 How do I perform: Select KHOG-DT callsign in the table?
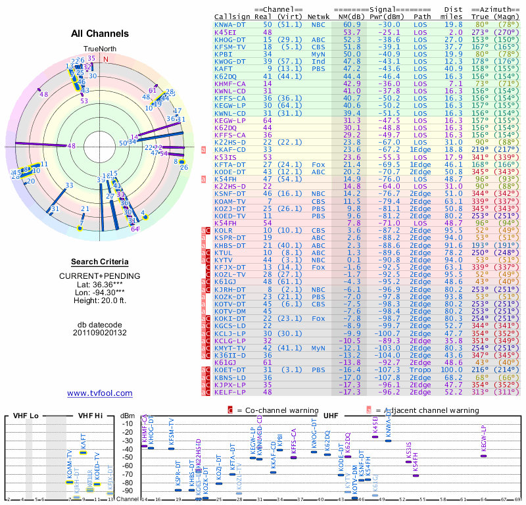(229, 40)
